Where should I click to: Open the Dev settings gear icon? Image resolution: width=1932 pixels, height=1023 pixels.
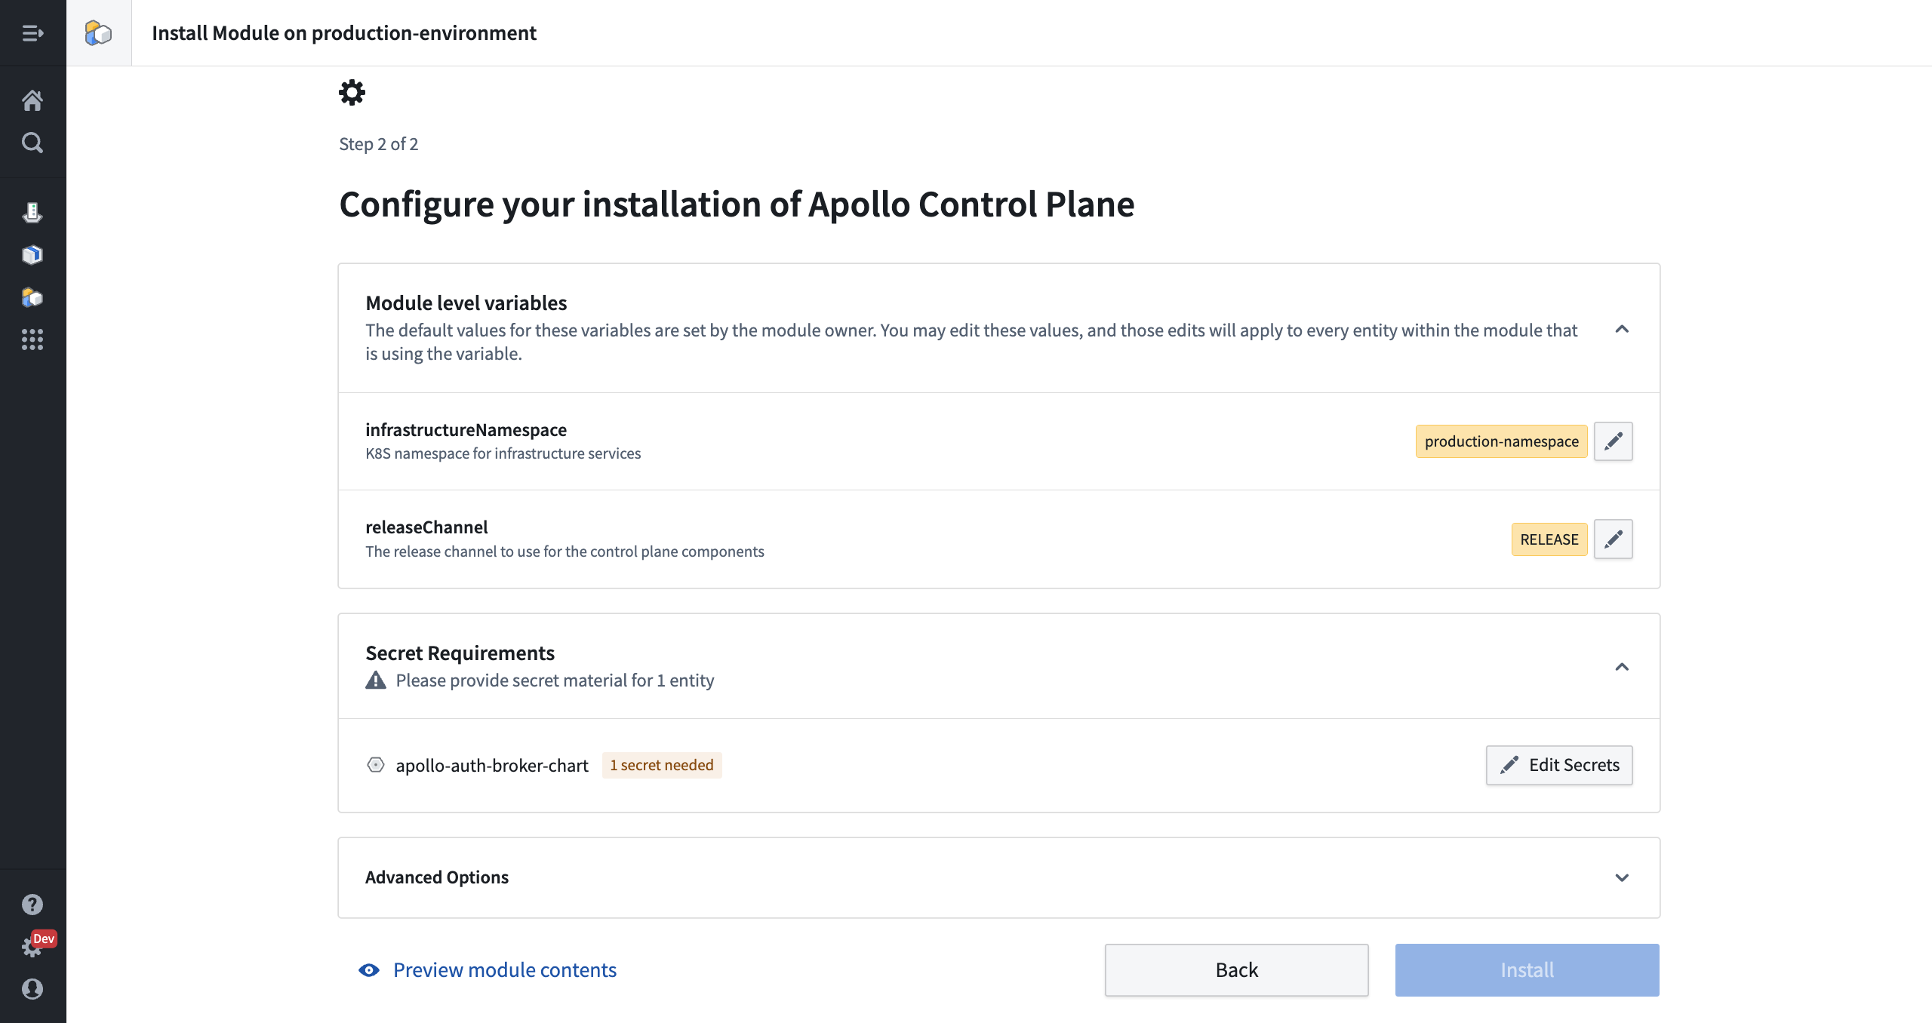[x=32, y=947]
